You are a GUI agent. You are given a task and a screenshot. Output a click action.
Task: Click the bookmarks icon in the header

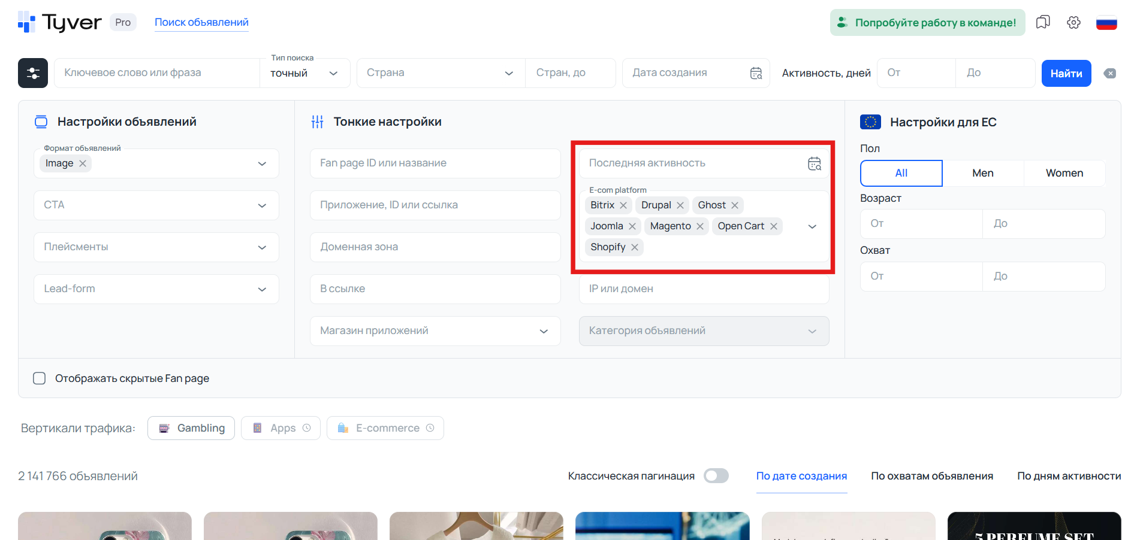tap(1043, 22)
